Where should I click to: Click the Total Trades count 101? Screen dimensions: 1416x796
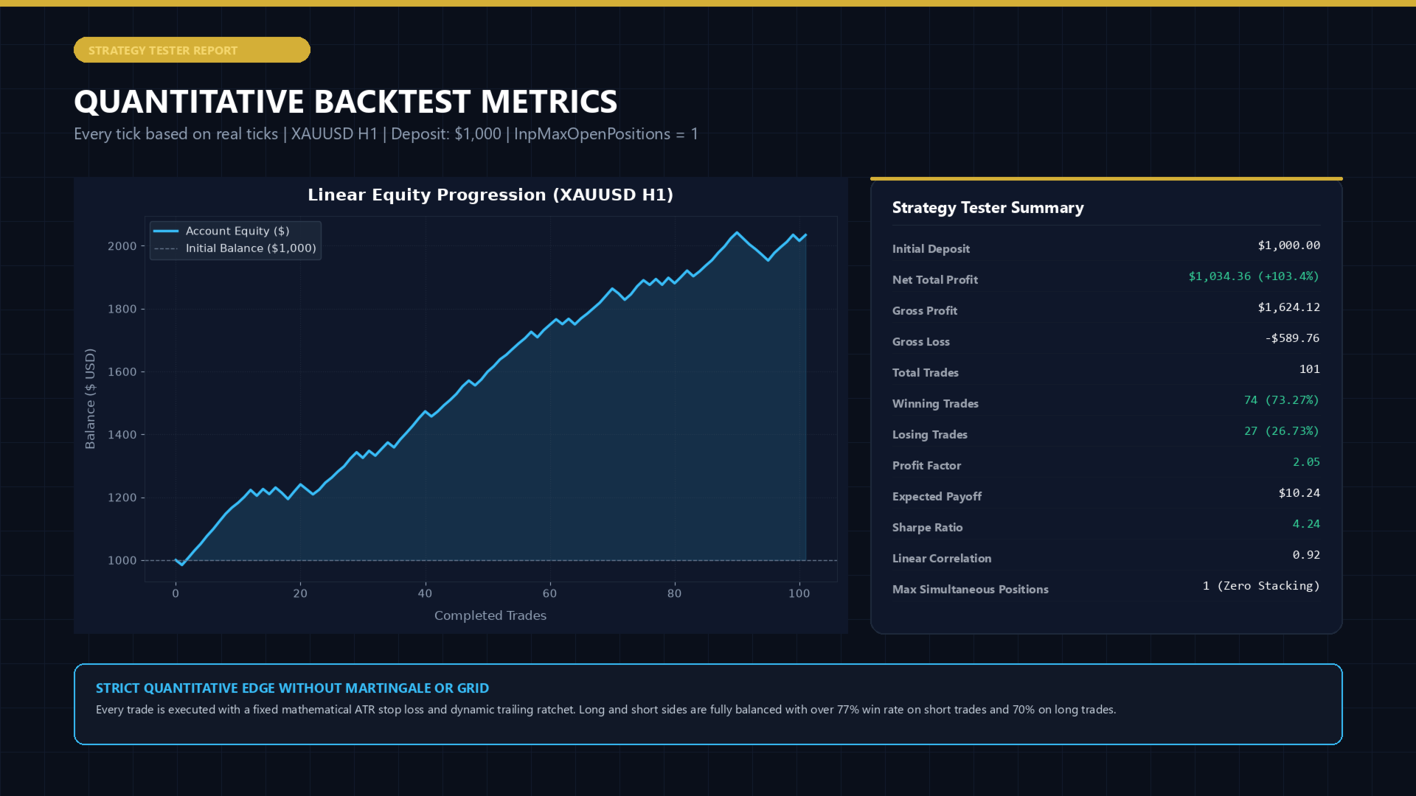pos(1309,369)
